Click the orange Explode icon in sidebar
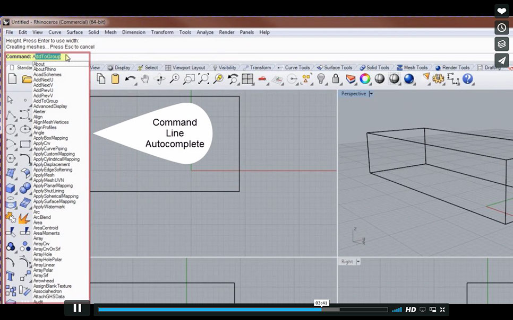Screen dimensions: 513x320 point(24,218)
